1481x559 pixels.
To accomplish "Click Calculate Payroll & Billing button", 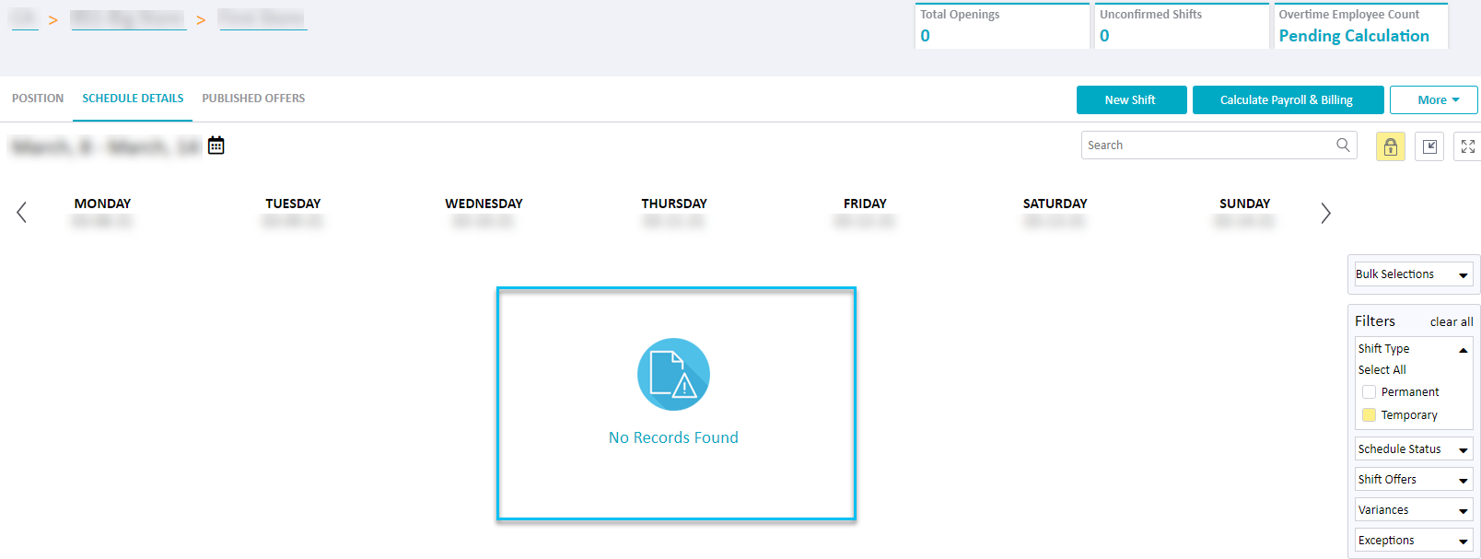I will [1288, 99].
